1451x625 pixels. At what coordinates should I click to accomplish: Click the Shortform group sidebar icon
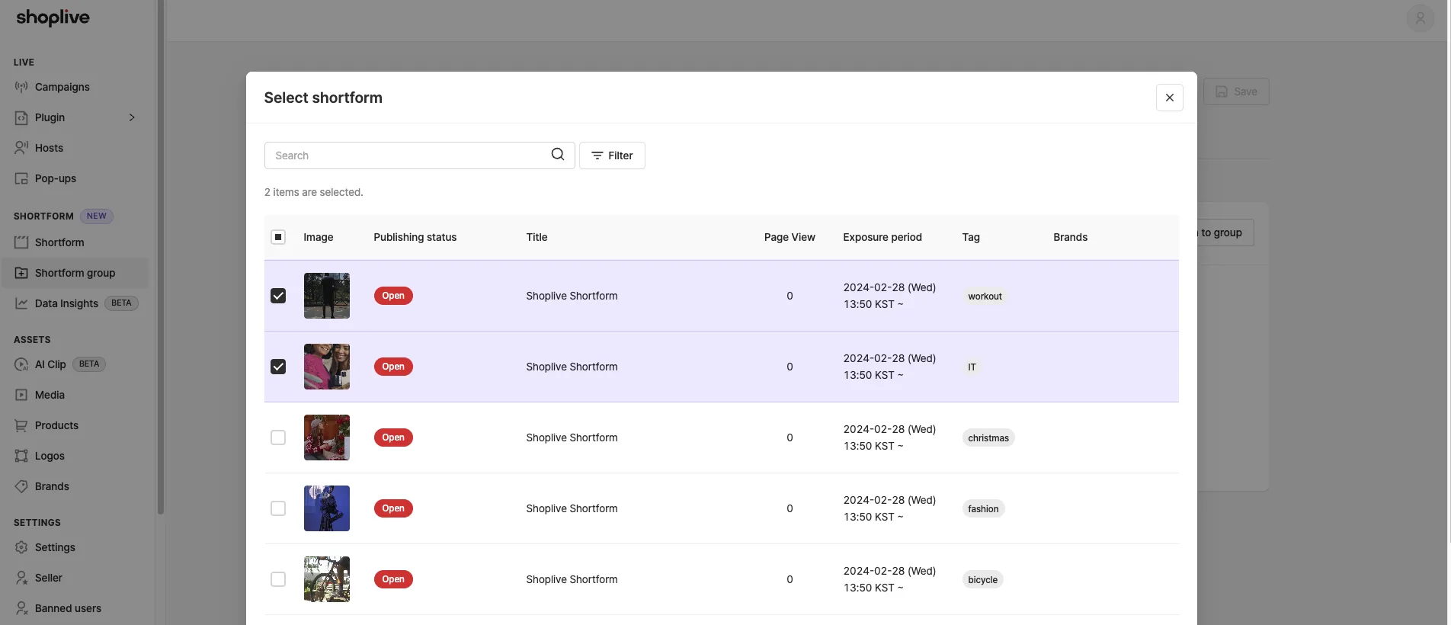(x=21, y=273)
